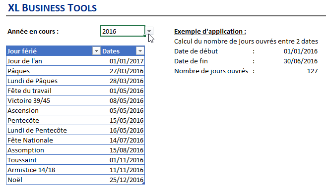Select the 'Pâques' cell
Screen dimensions: 326x188
[x=54, y=71]
